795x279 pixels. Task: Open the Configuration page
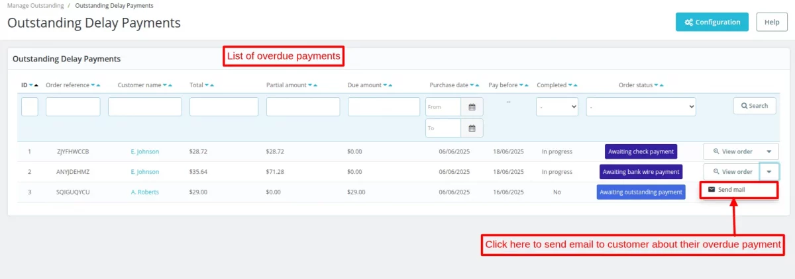712,22
